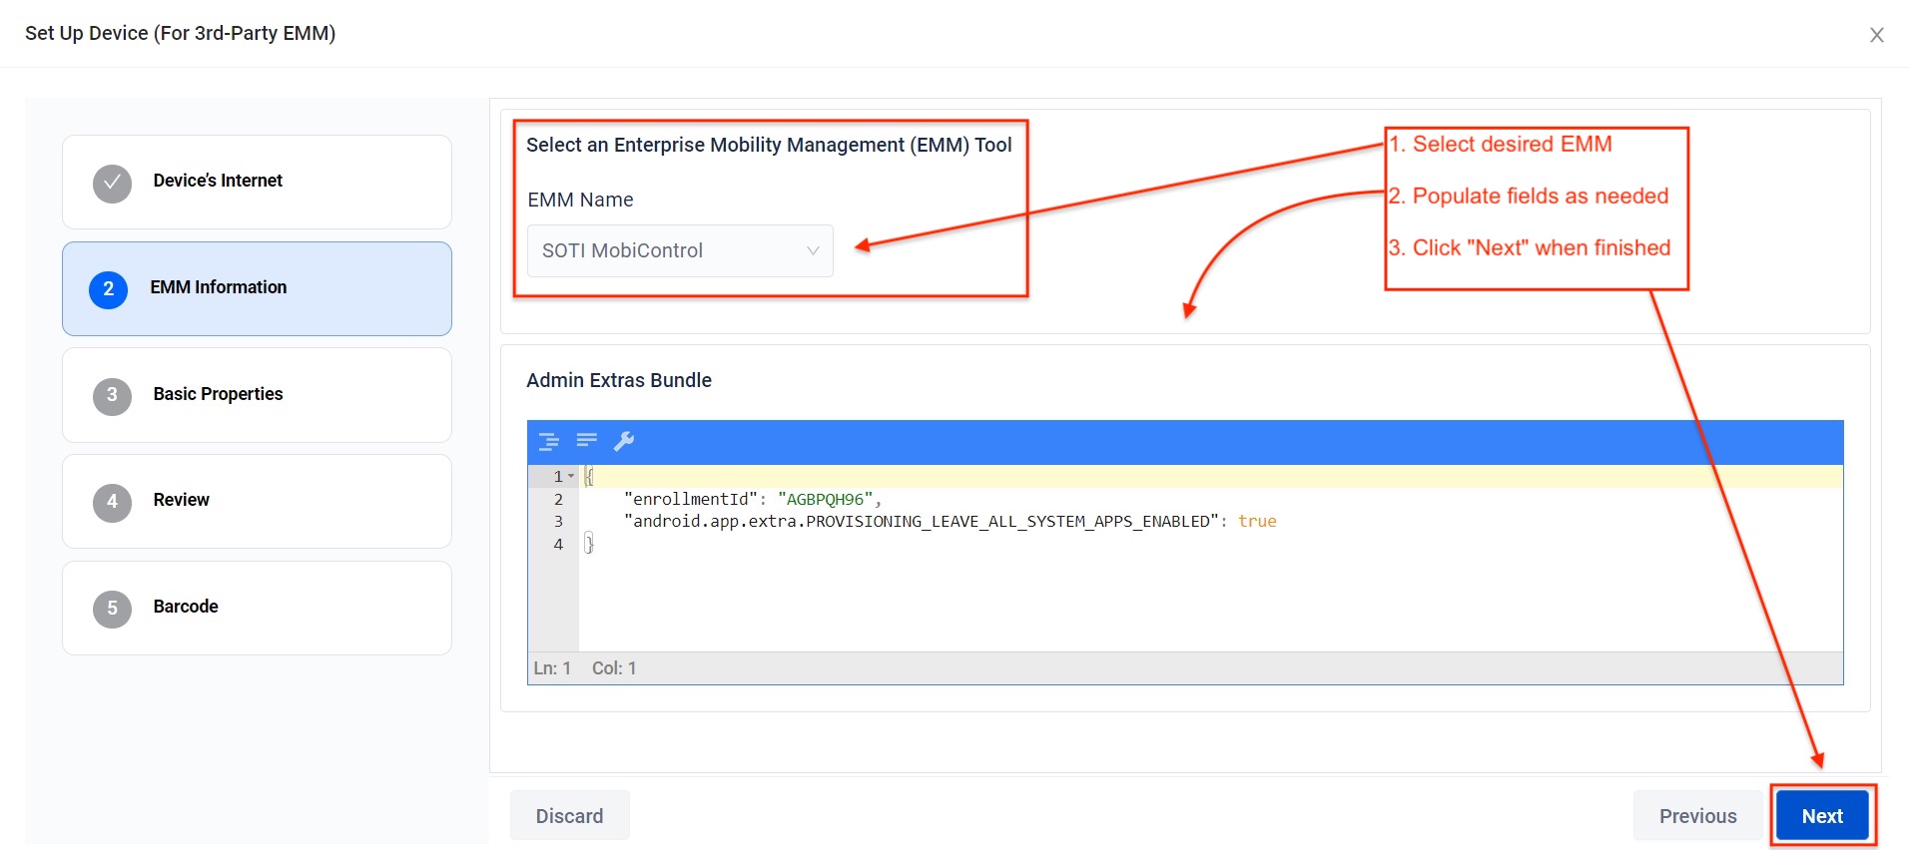Click the step 4 number badge

point(112,502)
